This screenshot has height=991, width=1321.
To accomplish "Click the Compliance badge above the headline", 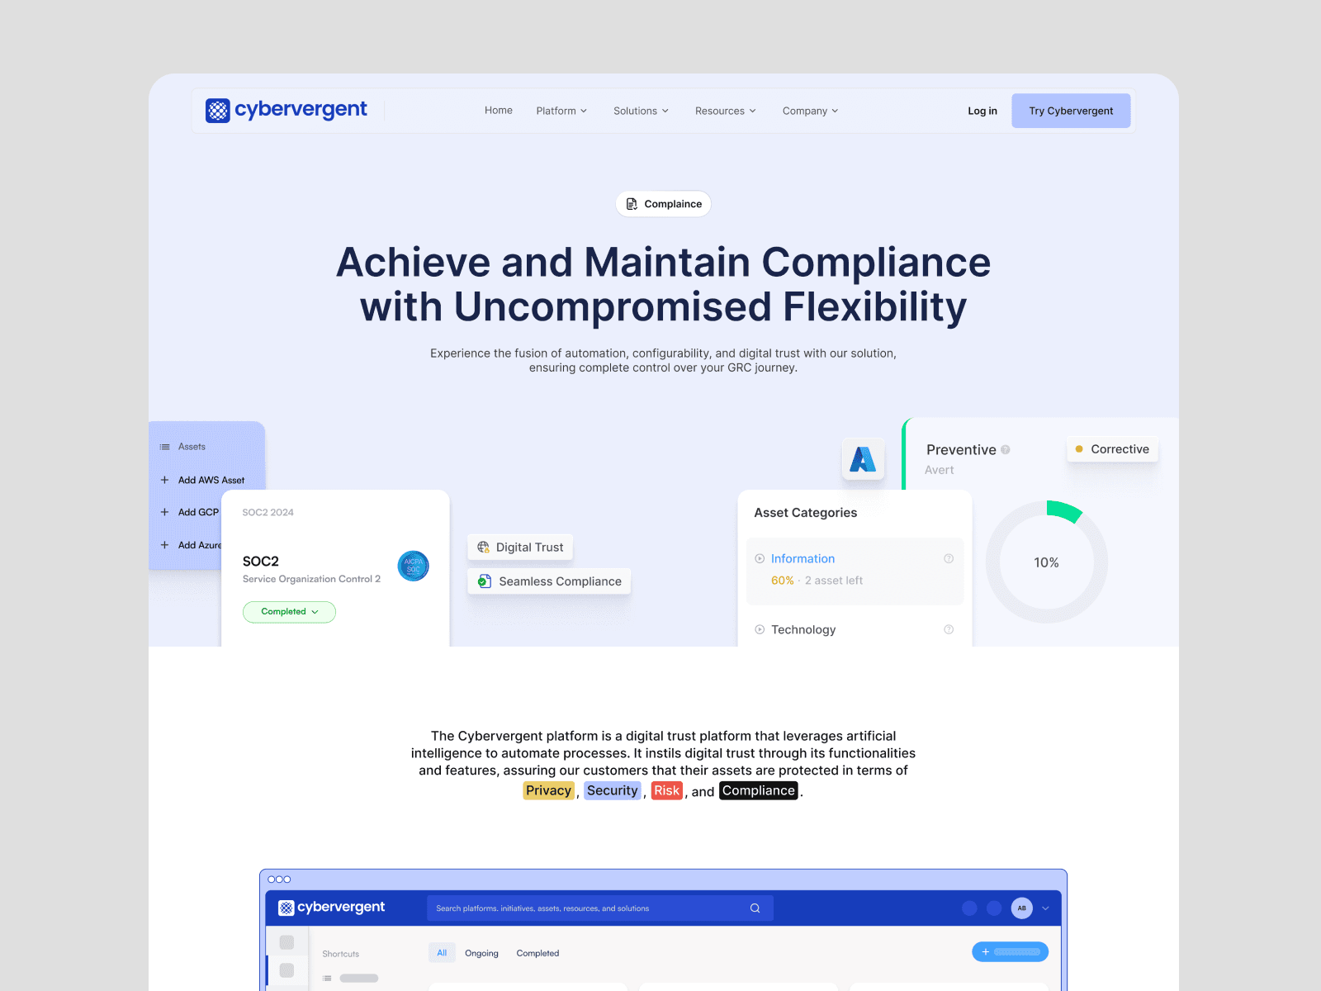I will click(x=663, y=204).
